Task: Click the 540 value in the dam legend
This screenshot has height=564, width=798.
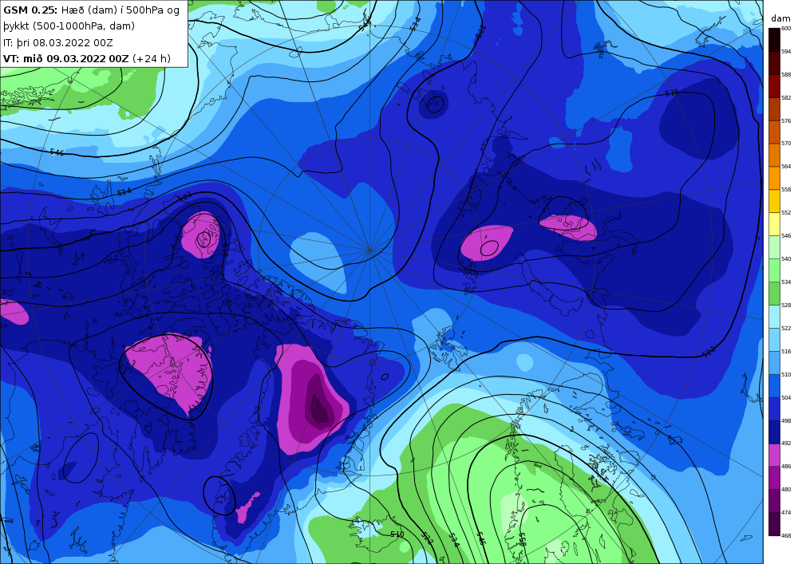Action: [786, 258]
